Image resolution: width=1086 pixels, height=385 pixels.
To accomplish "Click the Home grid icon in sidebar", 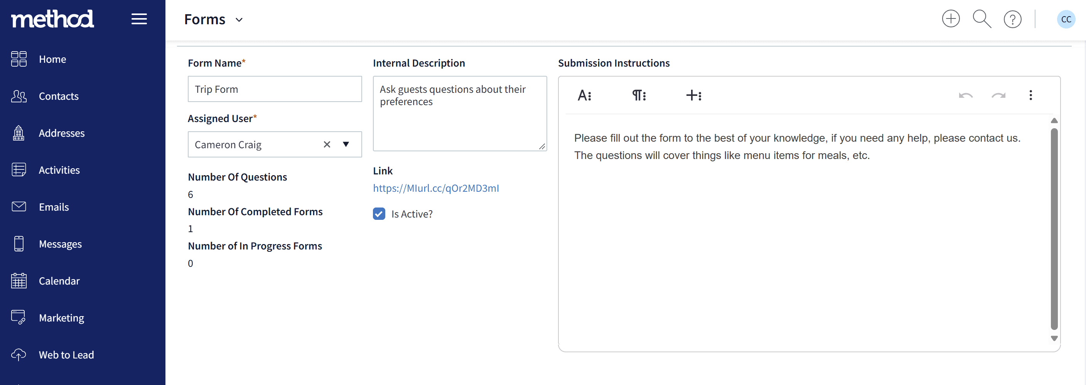I will coord(19,59).
